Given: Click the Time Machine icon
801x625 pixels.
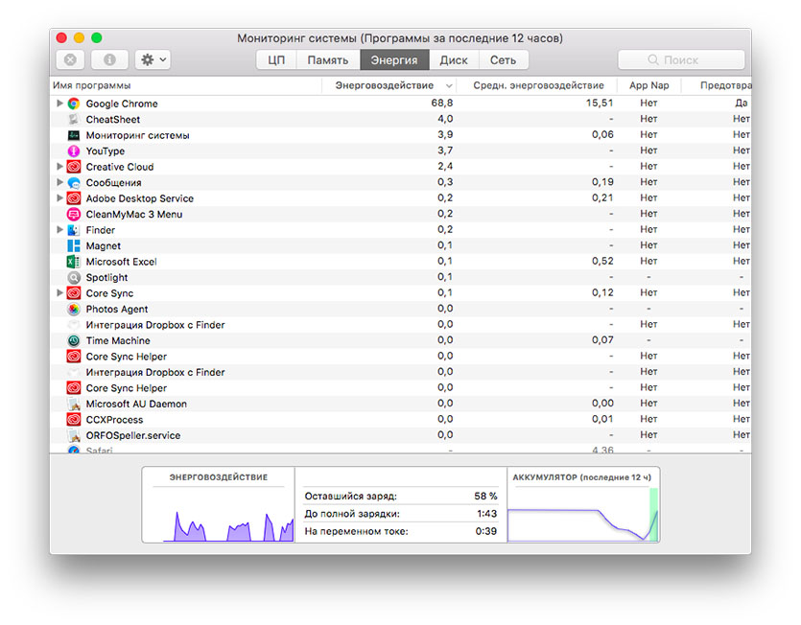Looking at the screenshot, I should tap(74, 340).
